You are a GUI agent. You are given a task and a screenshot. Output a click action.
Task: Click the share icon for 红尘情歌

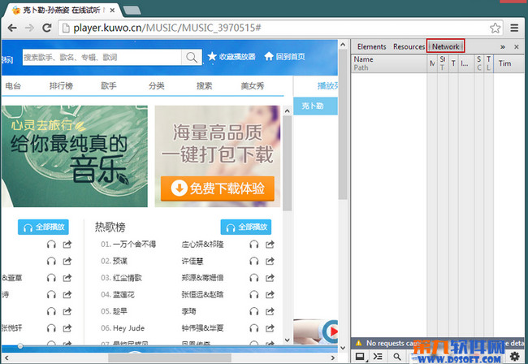pos(269,278)
